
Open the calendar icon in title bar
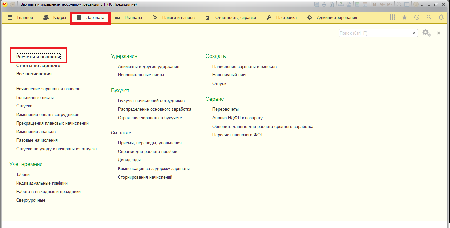click(x=365, y=4)
